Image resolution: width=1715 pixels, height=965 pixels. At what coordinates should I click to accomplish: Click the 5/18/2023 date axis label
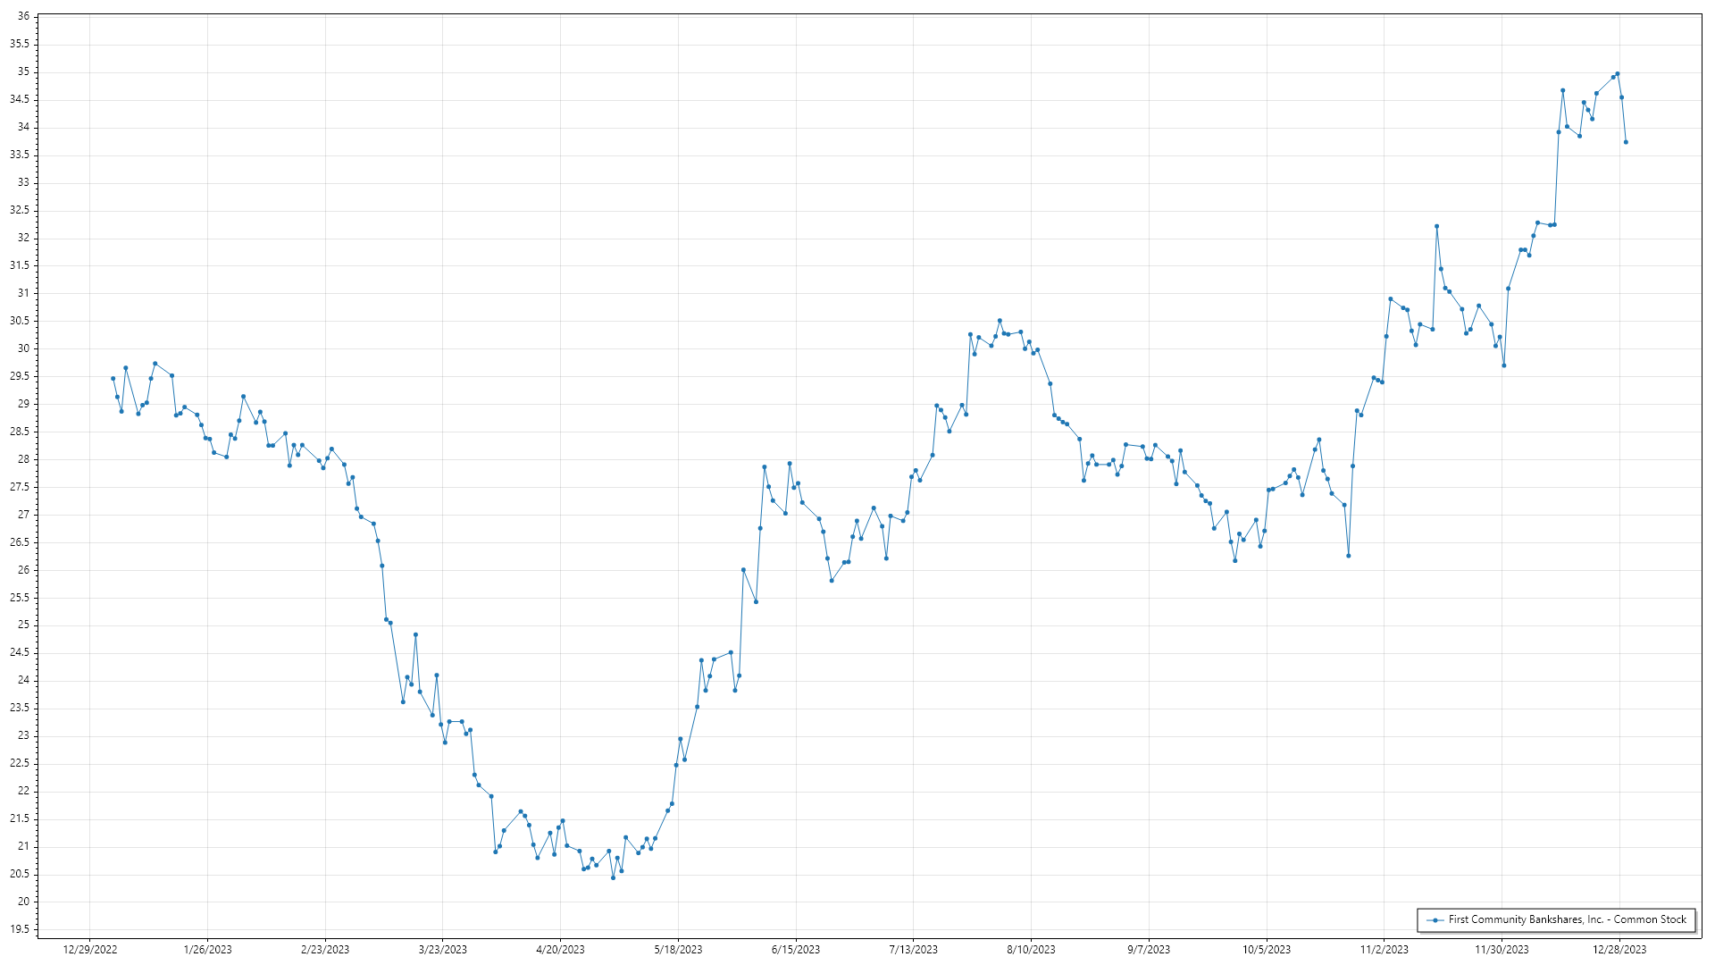pyautogui.click(x=678, y=949)
